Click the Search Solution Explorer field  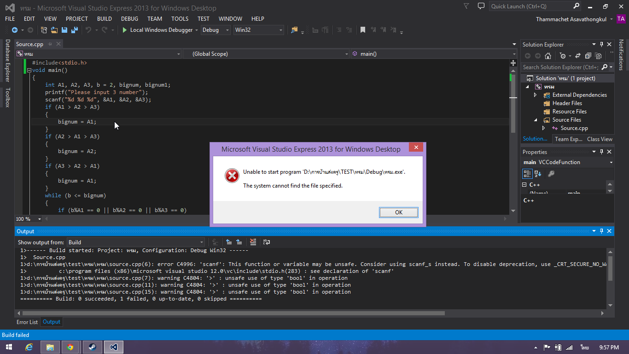click(560, 67)
